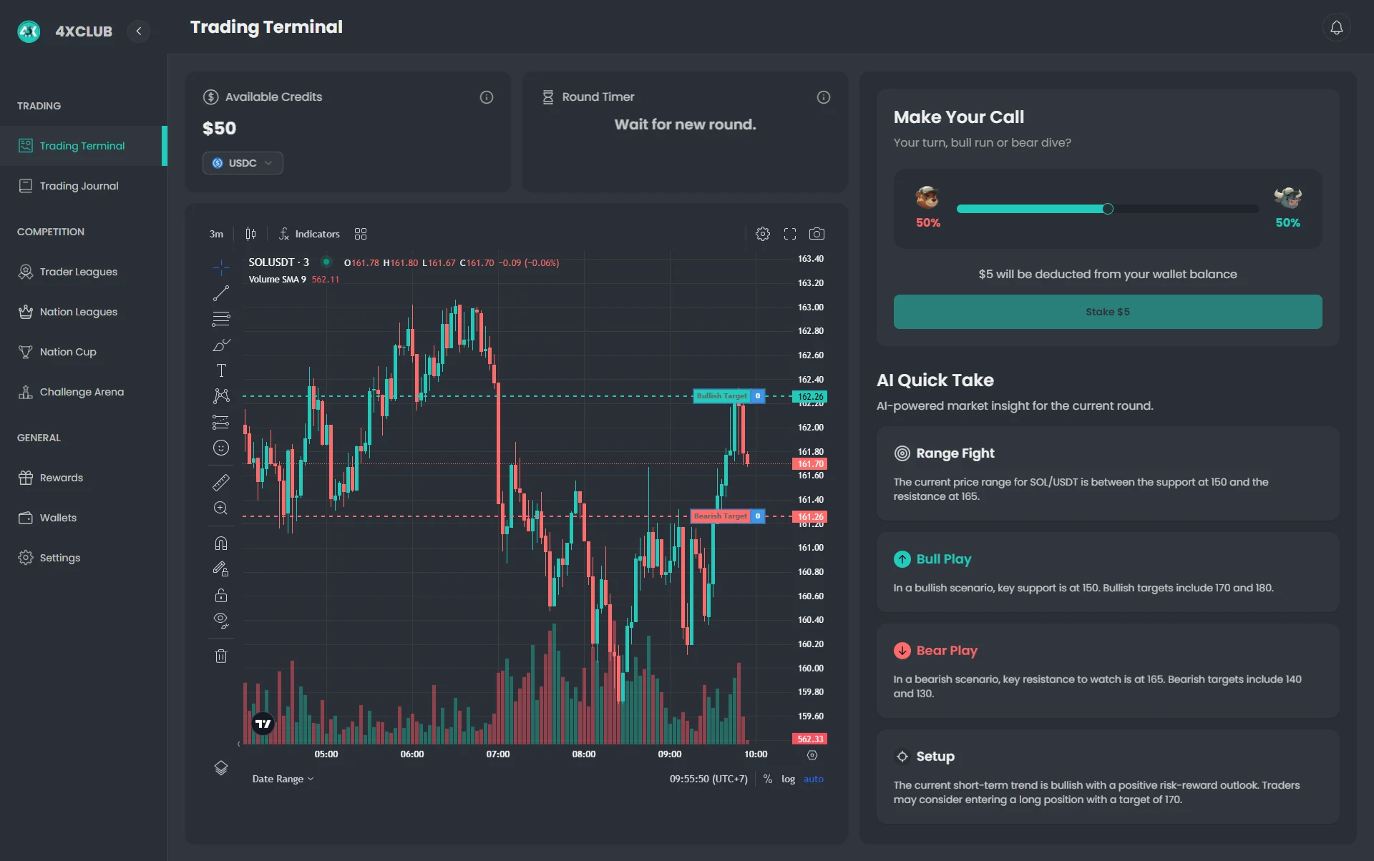Toggle log scale on chart
This screenshot has height=861, width=1374.
click(x=788, y=779)
